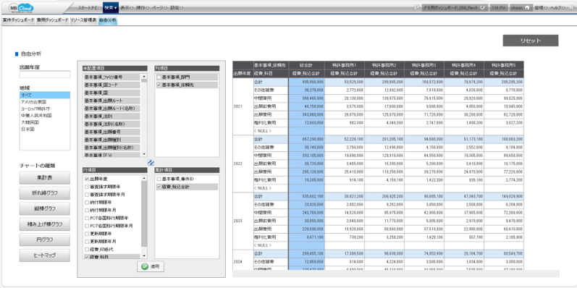The width and height of the screenshot is (577, 288).
Task: Open the スタートナビ menu
Action: (x=90, y=7)
